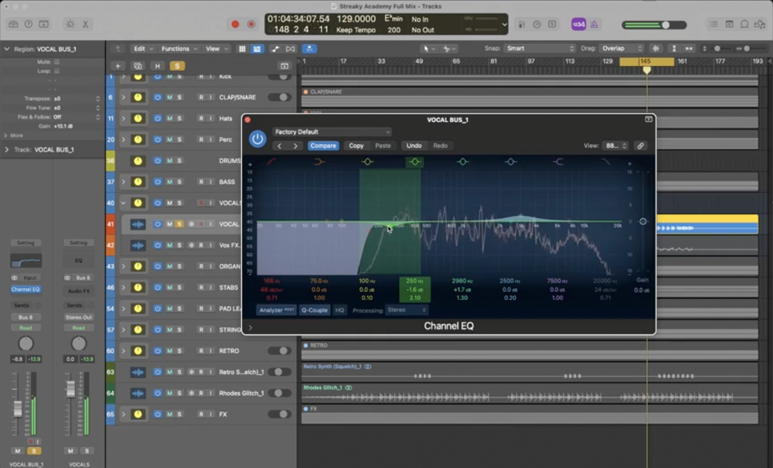This screenshot has height=468, width=773.
Task: Open the Factory Default preset dropdown
Action: point(332,132)
